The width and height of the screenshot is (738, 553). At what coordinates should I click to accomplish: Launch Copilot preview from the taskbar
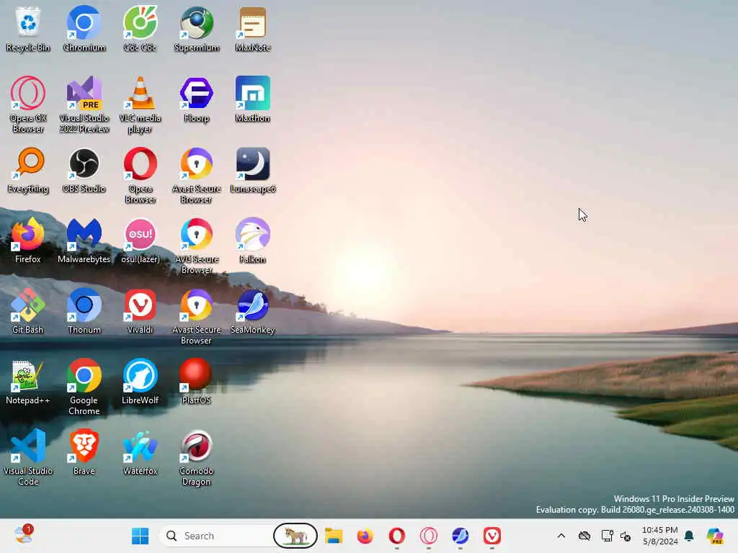pyautogui.click(x=715, y=536)
